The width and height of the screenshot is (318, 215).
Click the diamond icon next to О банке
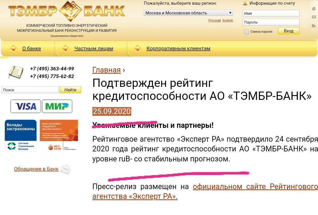[x=13, y=48]
